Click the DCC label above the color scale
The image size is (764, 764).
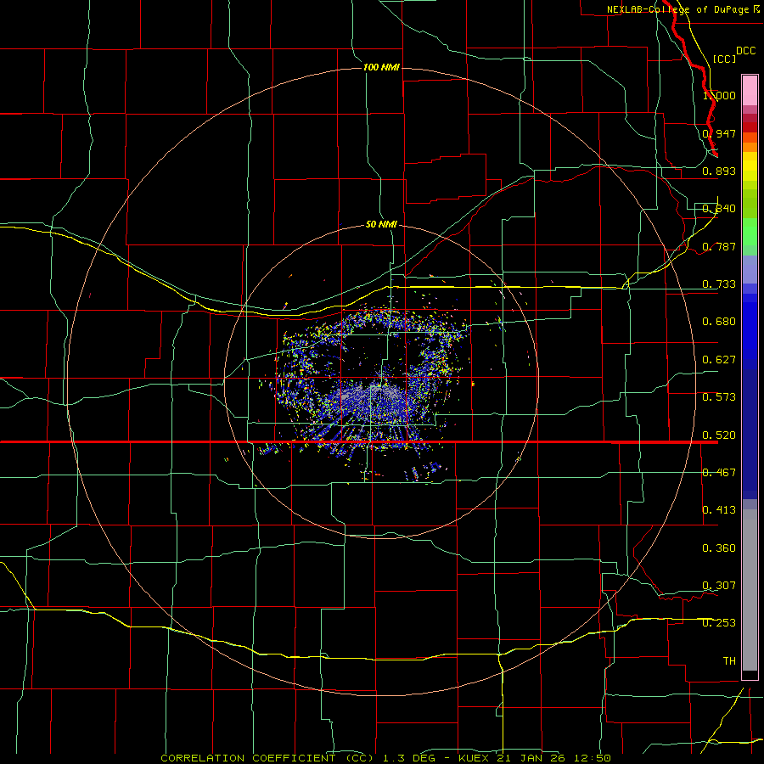pos(745,51)
